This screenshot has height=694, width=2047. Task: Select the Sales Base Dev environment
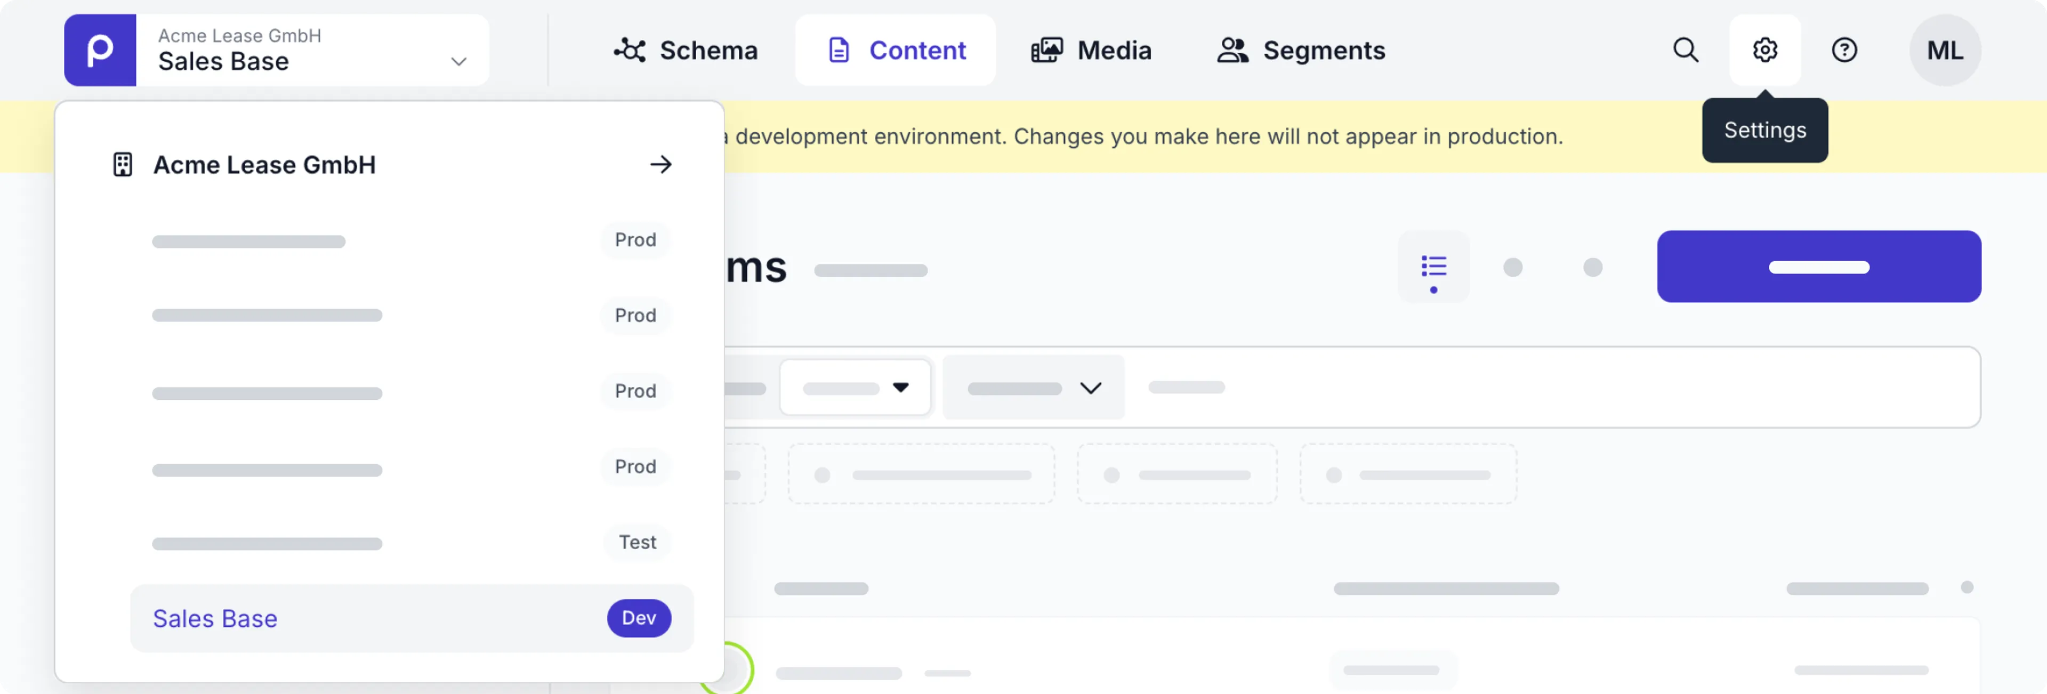412,618
